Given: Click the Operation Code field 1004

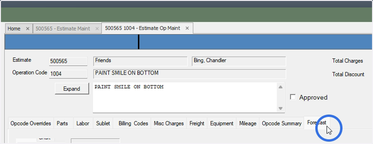Looking at the screenshot, I should tap(68, 74).
